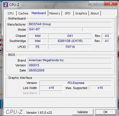Go to the Memory tab
Viewport: 119px width, 116px height.
pyautogui.click(x=55, y=13)
